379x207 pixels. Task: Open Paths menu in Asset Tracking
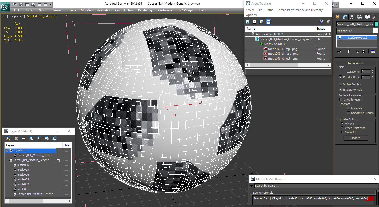269,10
